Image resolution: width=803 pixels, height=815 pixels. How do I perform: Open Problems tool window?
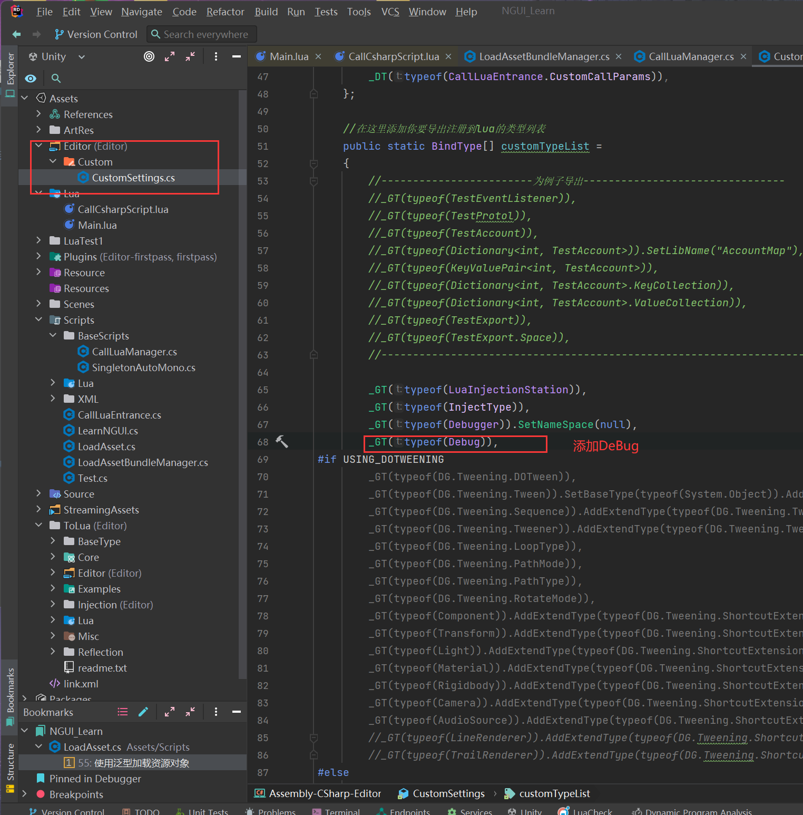(x=271, y=811)
